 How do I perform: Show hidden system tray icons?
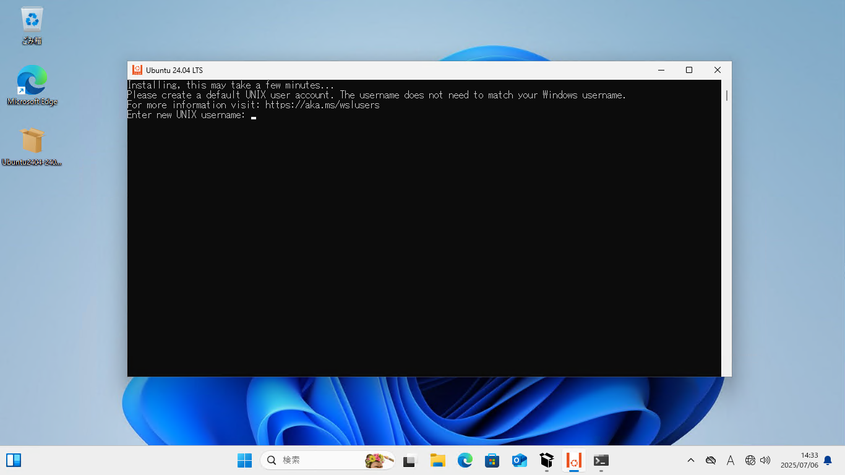click(x=691, y=460)
